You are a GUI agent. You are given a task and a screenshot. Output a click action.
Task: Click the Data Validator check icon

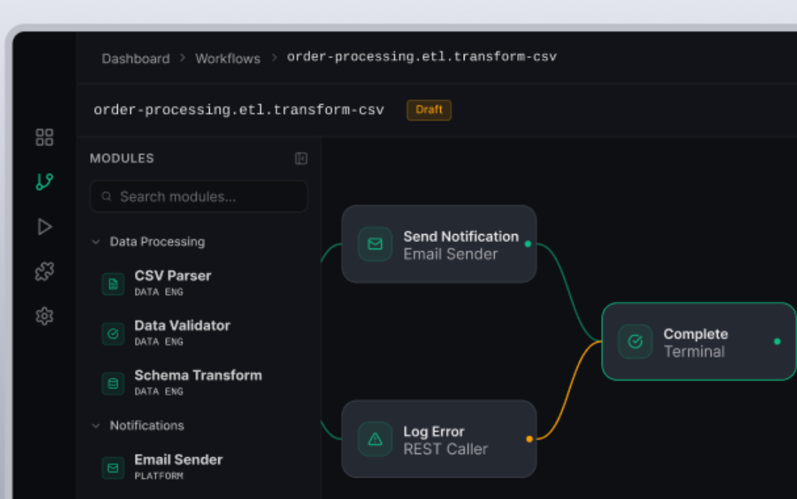tap(113, 333)
